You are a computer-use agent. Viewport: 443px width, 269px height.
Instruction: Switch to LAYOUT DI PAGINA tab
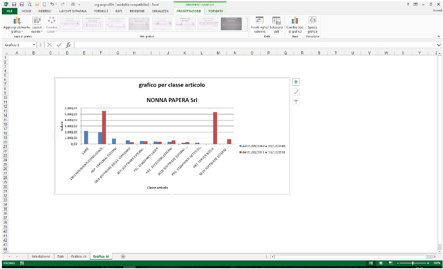[73, 11]
